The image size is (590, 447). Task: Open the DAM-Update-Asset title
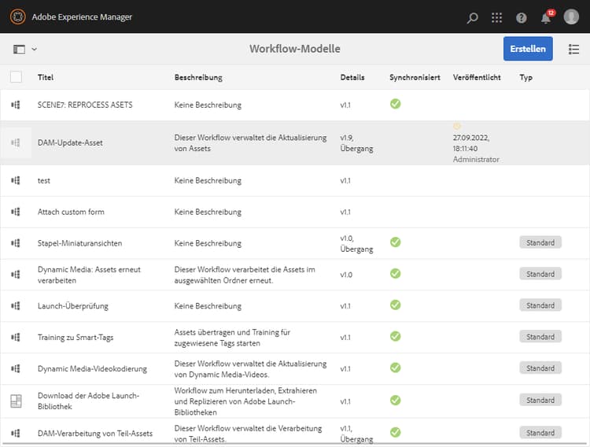(x=70, y=142)
